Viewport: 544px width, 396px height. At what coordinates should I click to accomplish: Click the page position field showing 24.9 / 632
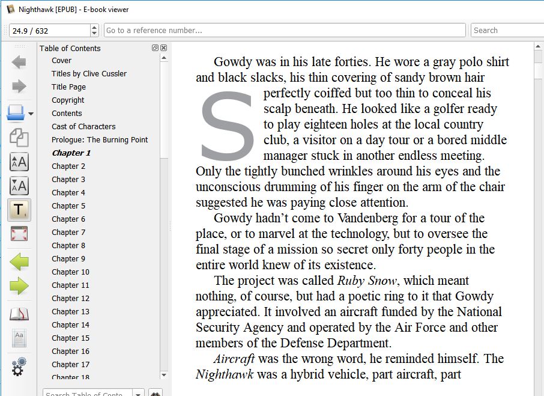pos(50,31)
